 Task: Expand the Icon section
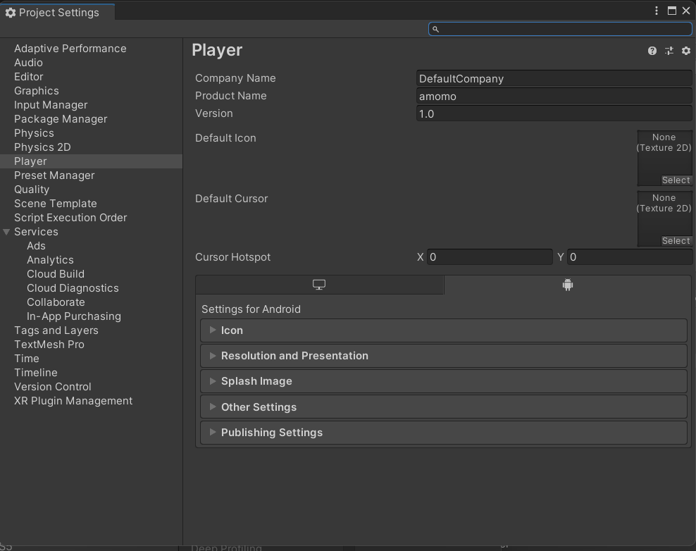click(443, 330)
